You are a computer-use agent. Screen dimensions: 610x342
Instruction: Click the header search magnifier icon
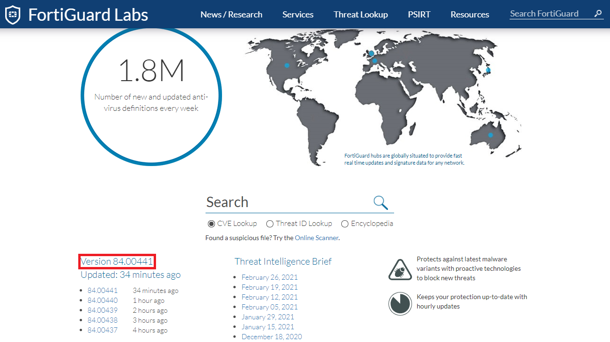point(598,14)
